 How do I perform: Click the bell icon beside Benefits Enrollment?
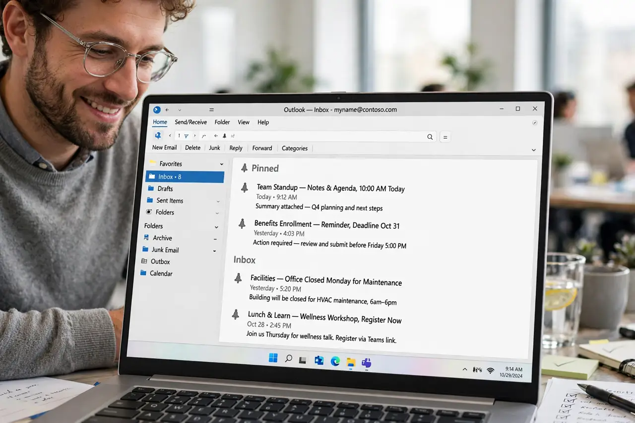point(242,224)
